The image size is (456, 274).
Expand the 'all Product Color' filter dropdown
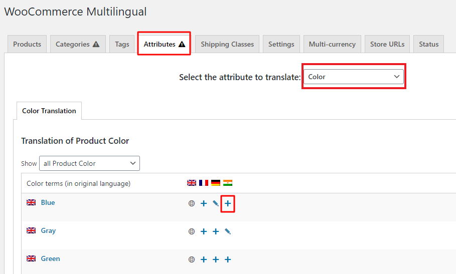point(89,163)
